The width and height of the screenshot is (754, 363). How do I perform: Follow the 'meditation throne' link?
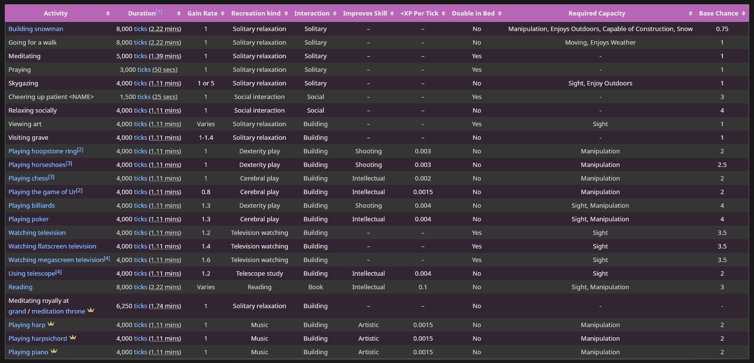tap(58, 312)
